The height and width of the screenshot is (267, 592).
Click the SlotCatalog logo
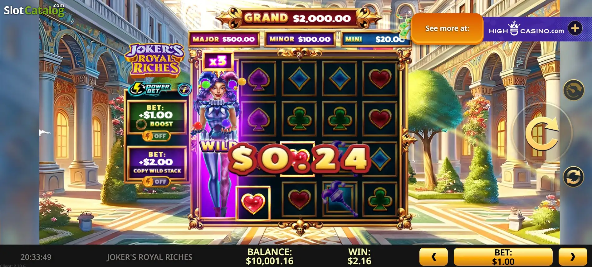pos(34,10)
